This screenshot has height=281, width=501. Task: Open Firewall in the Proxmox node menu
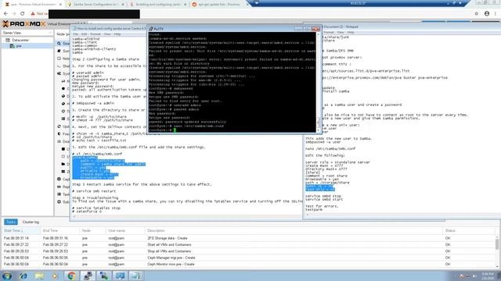(63, 133)
